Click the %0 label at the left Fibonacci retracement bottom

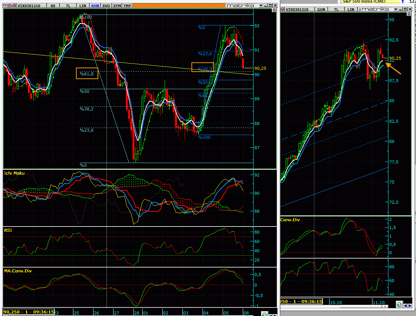[83, 165]
